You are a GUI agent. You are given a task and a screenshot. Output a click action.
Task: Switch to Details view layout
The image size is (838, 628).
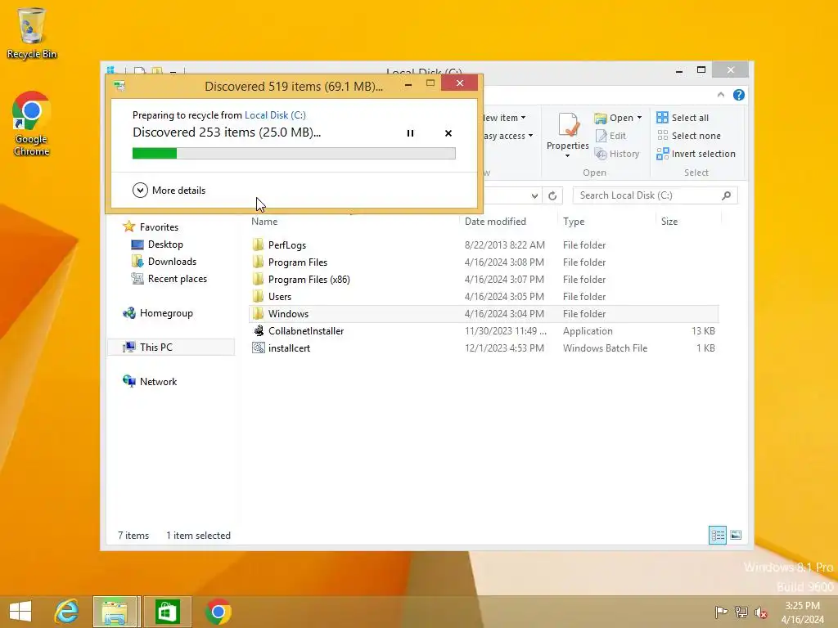(717, 535)
